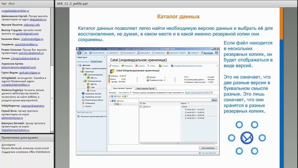298x168 pixels.
Task: Click the side panel collapse handle
Action: click(x=52, y=98)
